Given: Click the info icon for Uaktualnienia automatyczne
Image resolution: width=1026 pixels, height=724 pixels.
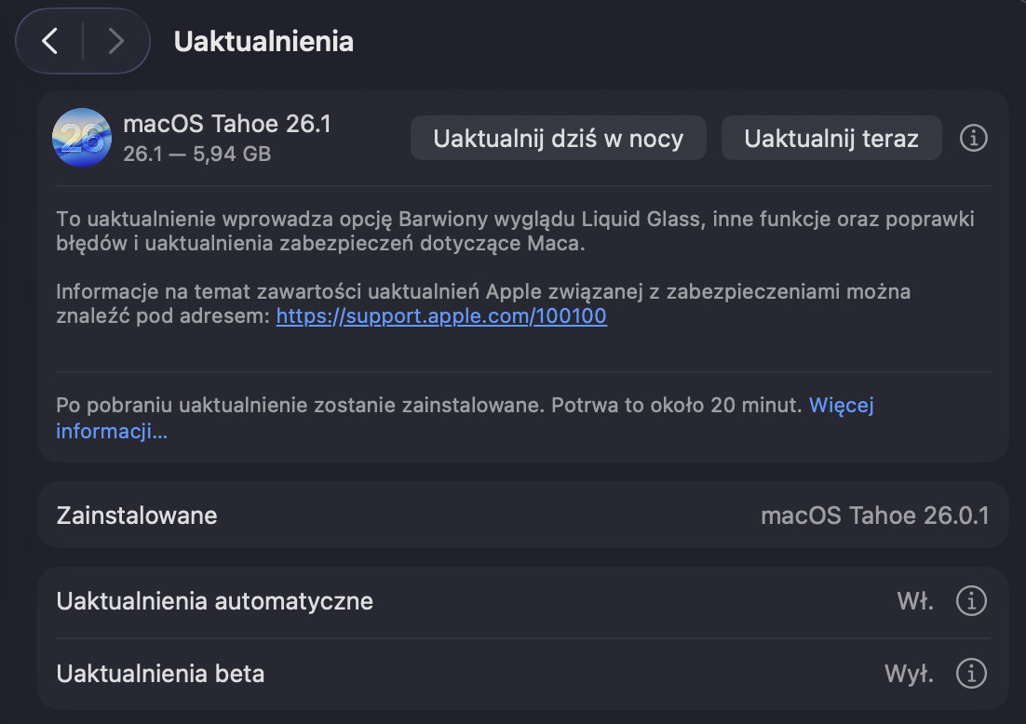Looking at the screenshot, I should click(971, 601).
